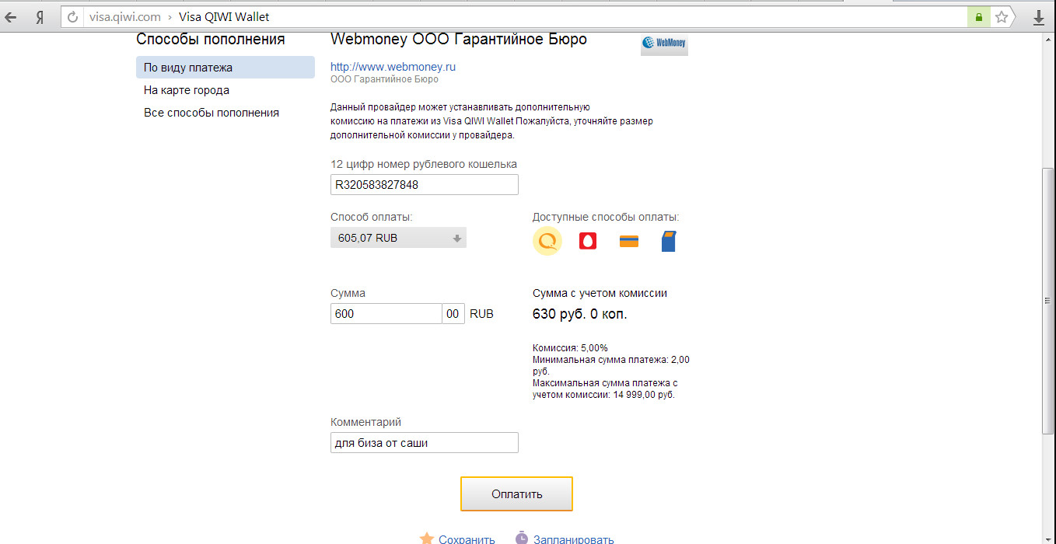Select the QIWI wallet payment method icon
Image resolution: width=1056 pixels, height=544 pixels.
547,241
